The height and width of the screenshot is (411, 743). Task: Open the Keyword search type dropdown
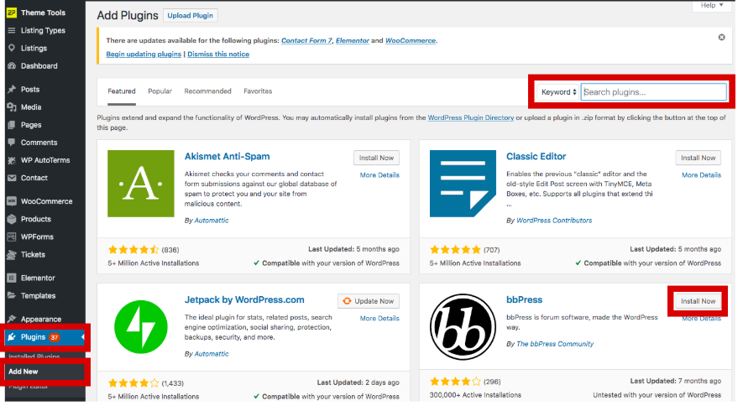(x=558, y=92)
